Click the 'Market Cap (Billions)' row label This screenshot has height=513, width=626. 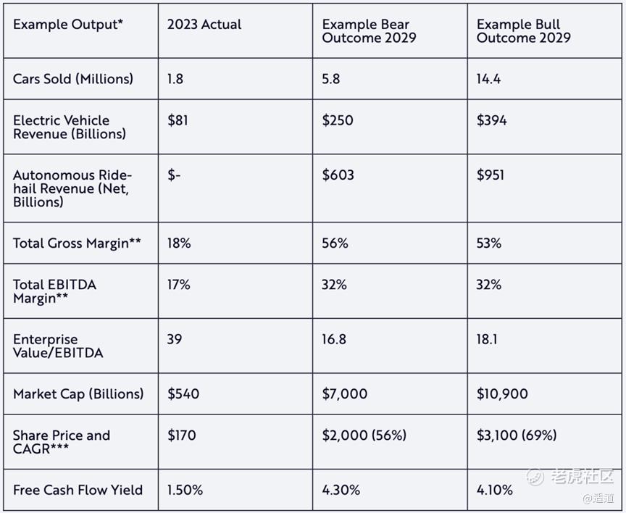(x=78, y=394)
